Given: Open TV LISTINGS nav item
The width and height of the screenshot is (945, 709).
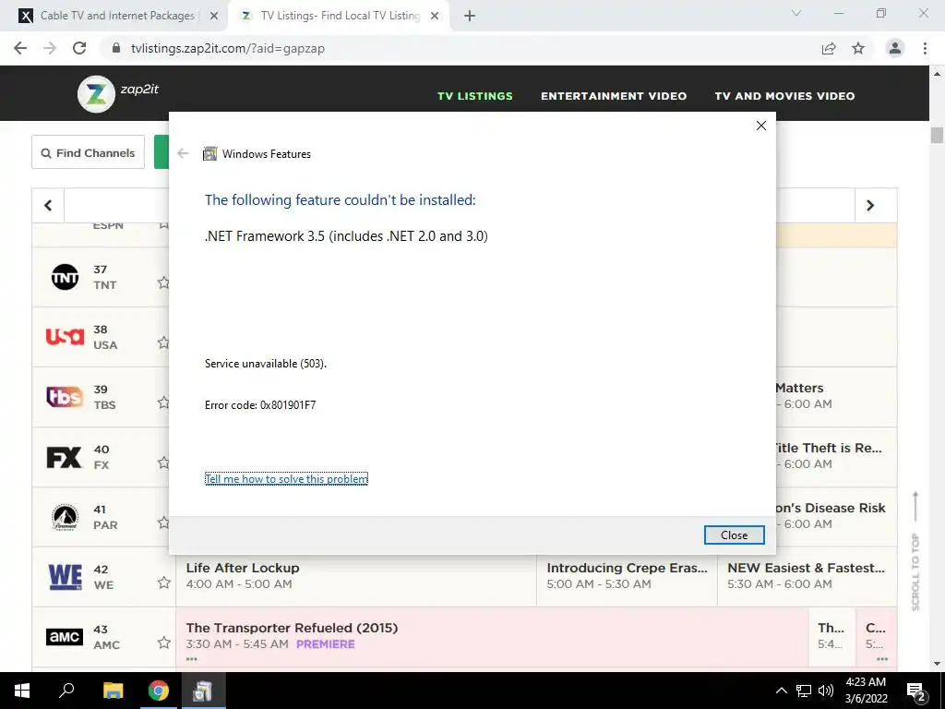Looking at the screenshot, I should point(475,96).
